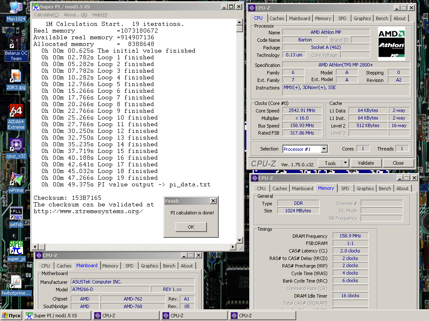The width and height of the screenshot is (429, 321).
Task: Click the Super PI title bar icon
Action: click(x=36, y=7)
